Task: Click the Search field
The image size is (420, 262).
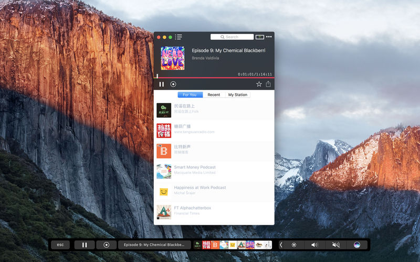Action: click(232, 37)
